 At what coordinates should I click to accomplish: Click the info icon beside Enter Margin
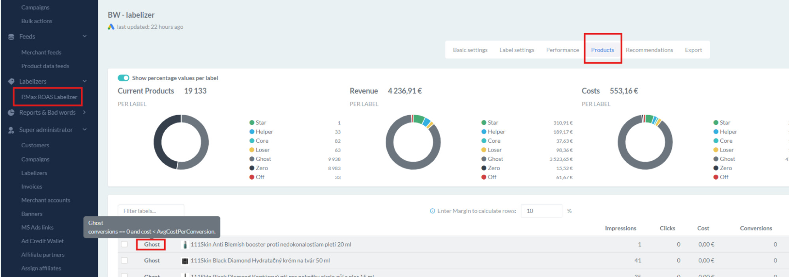click(432, 211)
